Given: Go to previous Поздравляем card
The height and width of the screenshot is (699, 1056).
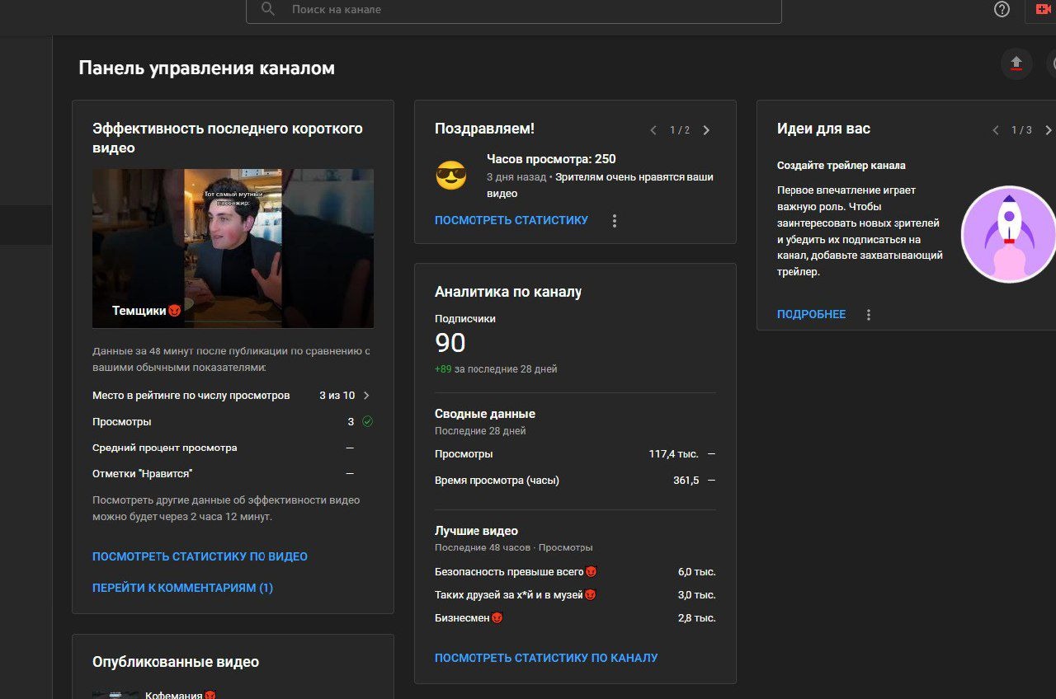Looking at the screenshot, I should point(653,130).
